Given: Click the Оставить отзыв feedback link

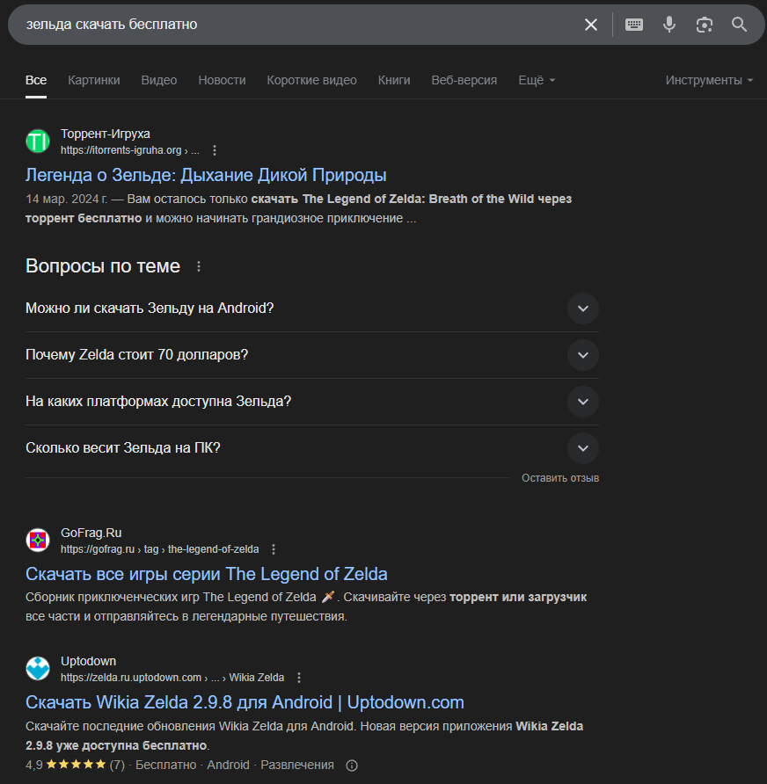Looking at the screenshot, I should (560, 478).
